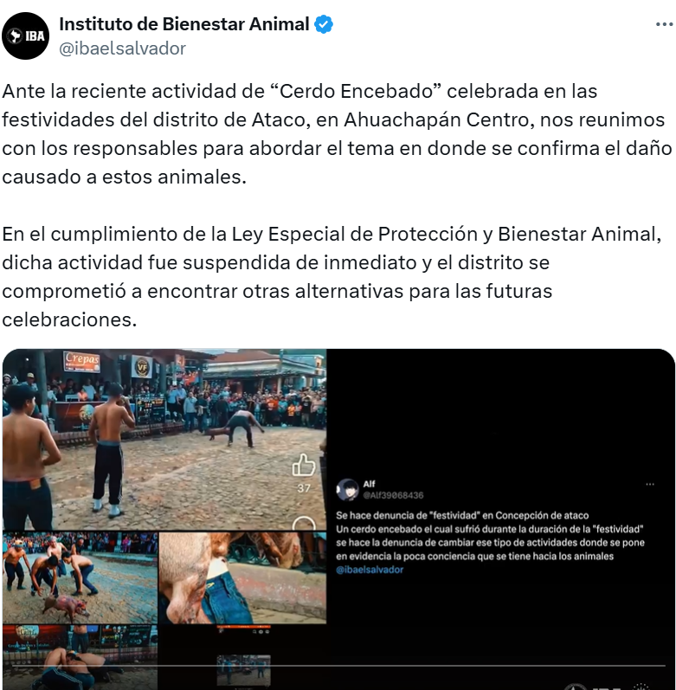Seek along the video progress bar
Image resolution: width=676 pixels, height=690 pixels.
338,666
